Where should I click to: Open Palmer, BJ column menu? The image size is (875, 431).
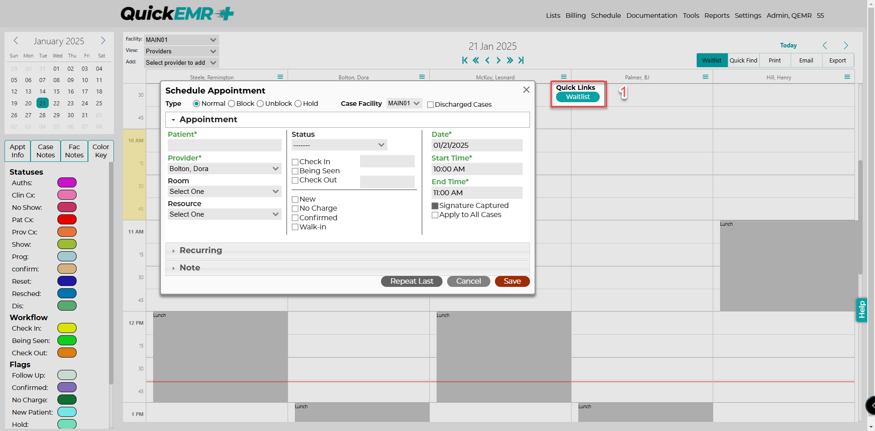click(x=705, y=77)
